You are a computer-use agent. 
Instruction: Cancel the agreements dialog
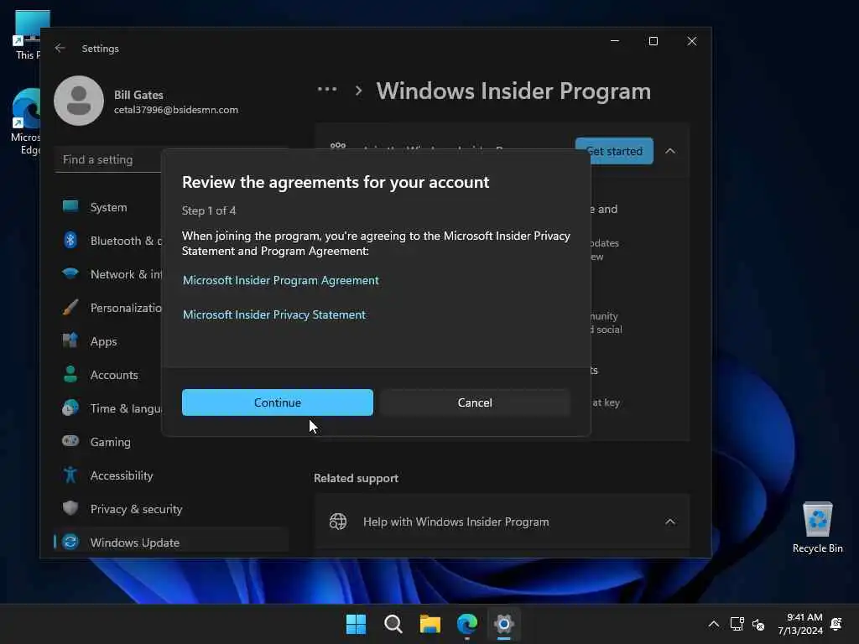tap(475, 402)
